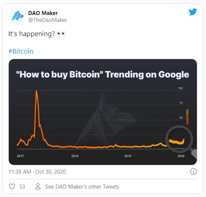Viewport: 206px width, 197px height.
Task: Open the #Bitcoin hashtag link
Action: point(21,51)
